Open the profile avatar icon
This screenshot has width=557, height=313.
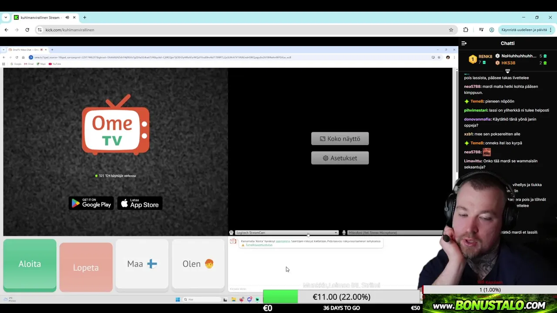tap(492, 30)
